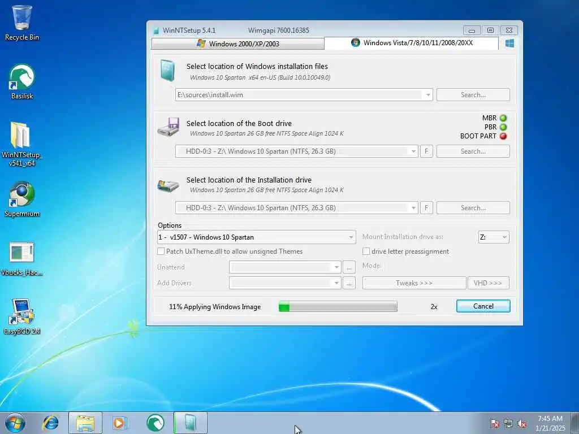Screen dimensions: 579x434
Task: Click Unattend browse ellipsis button
Action: pos(349,267)
